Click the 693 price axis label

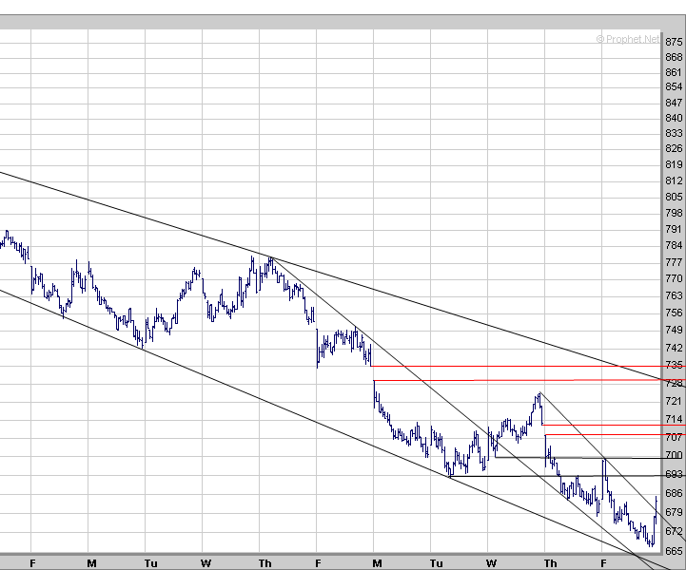pyautogui.click(x=674, y=474)
